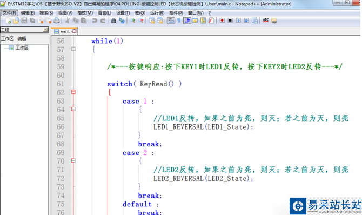Redo the last undone edit
Viewport: 362px width, 215px height.
click(103, 21)
